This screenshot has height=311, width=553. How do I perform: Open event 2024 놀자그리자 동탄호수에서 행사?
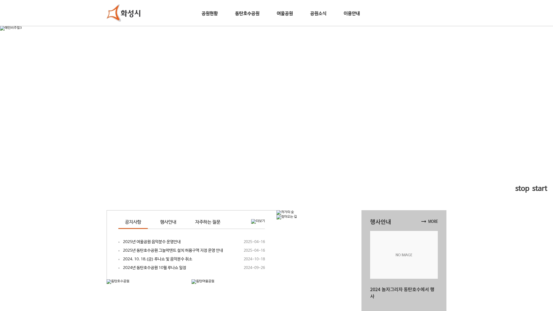[402, 293]
